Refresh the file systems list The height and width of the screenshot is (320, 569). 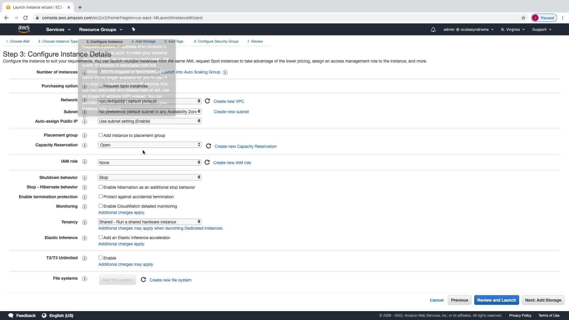[143, 280]
